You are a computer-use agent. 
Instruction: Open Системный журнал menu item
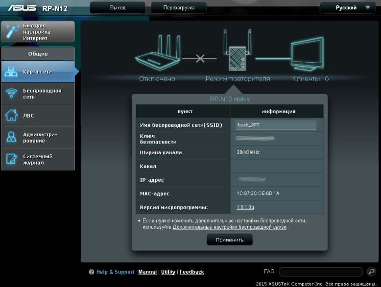click(38, 160)
